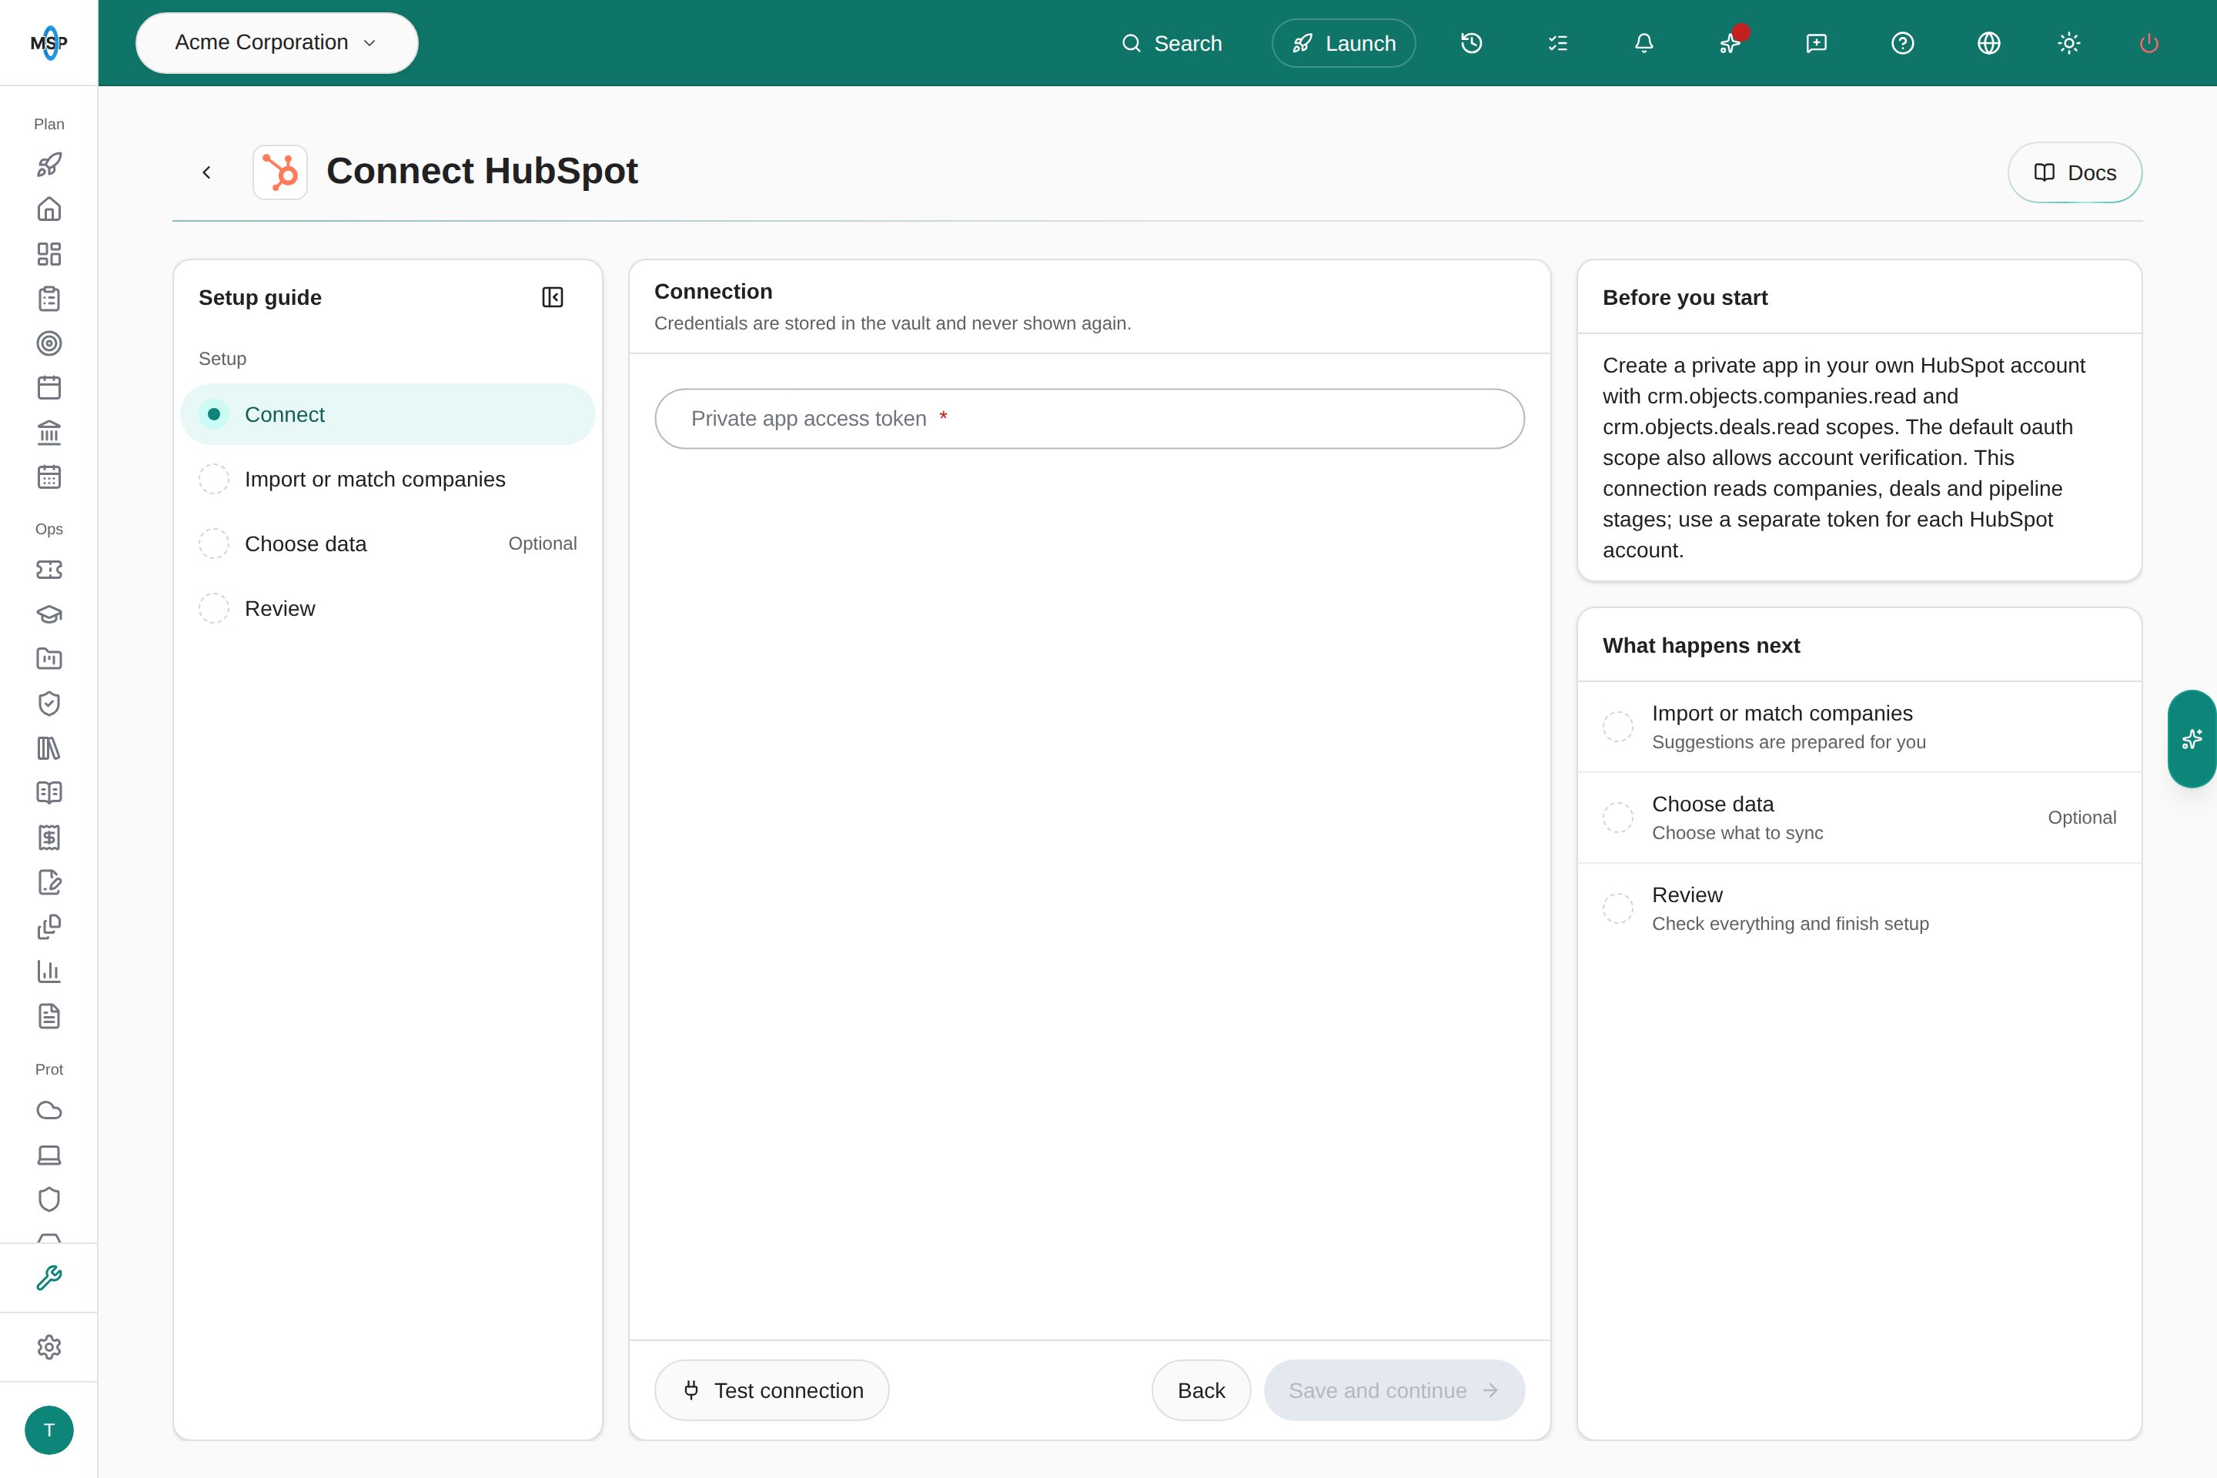Viewport: 2217px width, 1478px height.
Task: Toggle the sun theme icon
Action: [2069, 43]
